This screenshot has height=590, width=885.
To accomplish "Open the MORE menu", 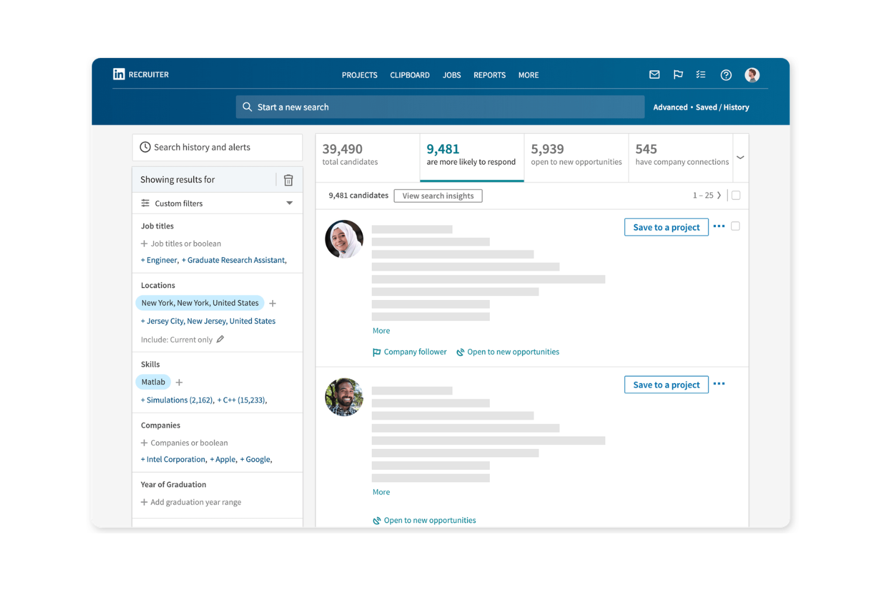I will pos(529,75).
